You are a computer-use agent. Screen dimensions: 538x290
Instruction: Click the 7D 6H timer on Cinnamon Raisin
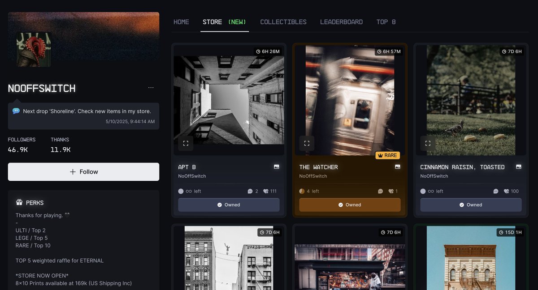coord(512,51)
